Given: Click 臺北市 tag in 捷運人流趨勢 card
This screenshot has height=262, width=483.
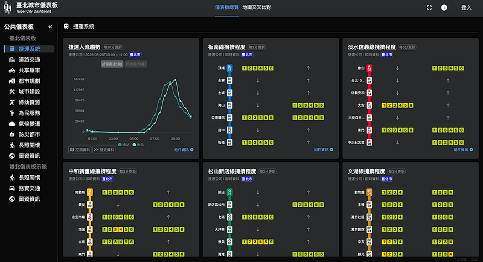Looking at the screenshot, I should click(135, 55).
